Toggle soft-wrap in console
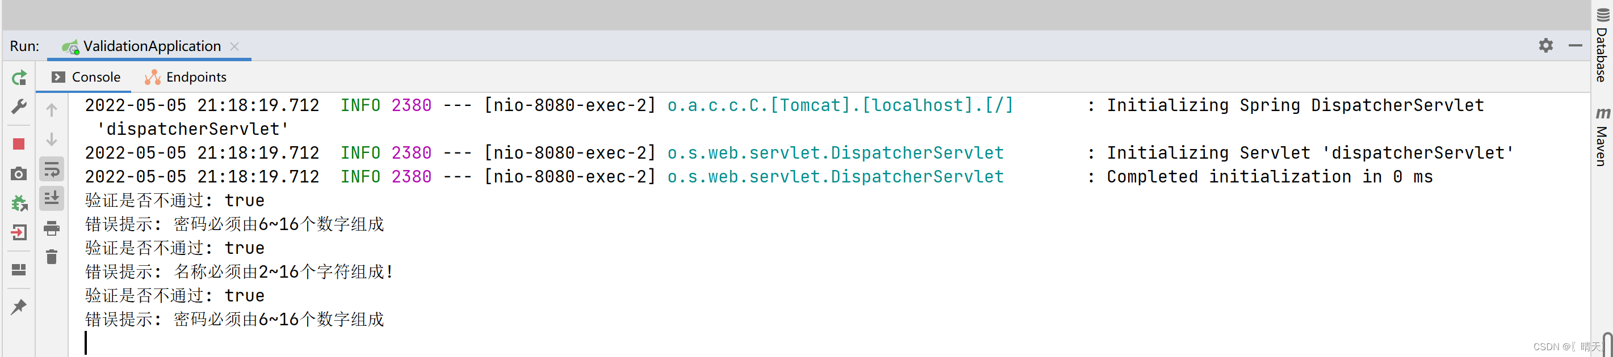Image resolution: width=1613 pixels, height=357 pixels. point(52,169)
